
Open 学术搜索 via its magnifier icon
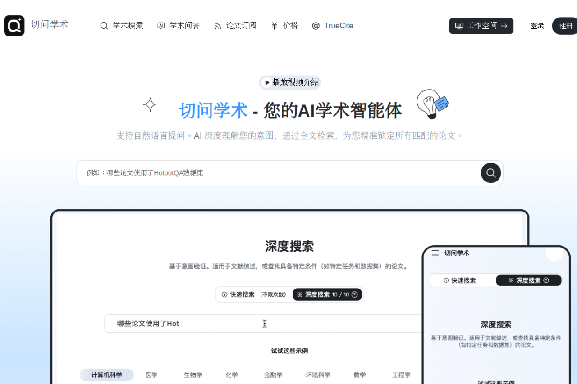pyautogui.click(x=104, y=26)
